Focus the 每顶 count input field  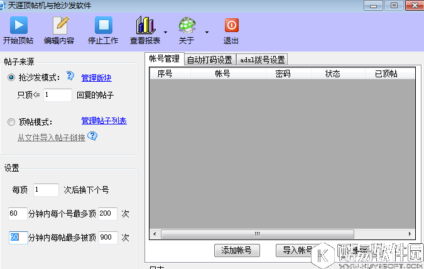tap(46, 190)
